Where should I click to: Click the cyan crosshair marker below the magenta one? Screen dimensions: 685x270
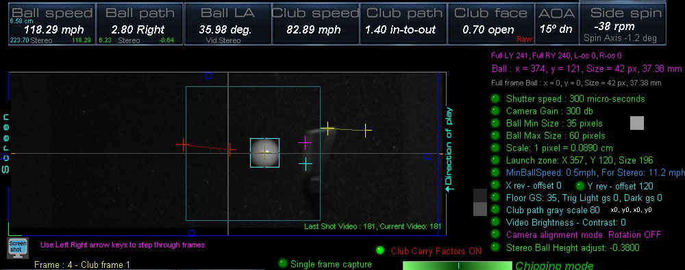point(306,165)
